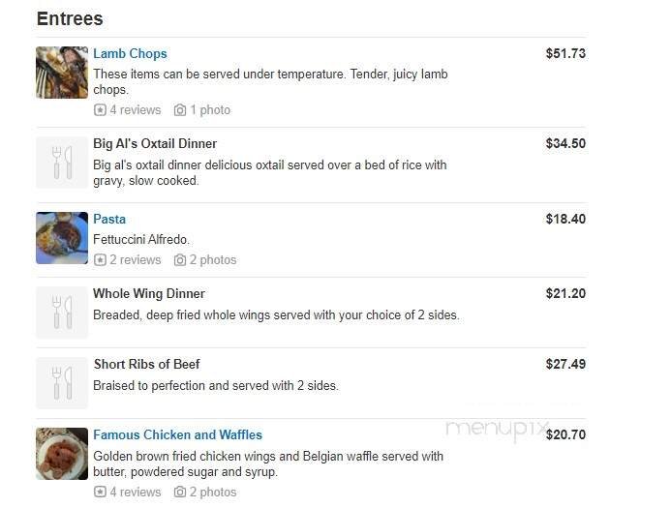
Task: Click Chicken and Waffles reviews star icon
Action: click(100, 493)
